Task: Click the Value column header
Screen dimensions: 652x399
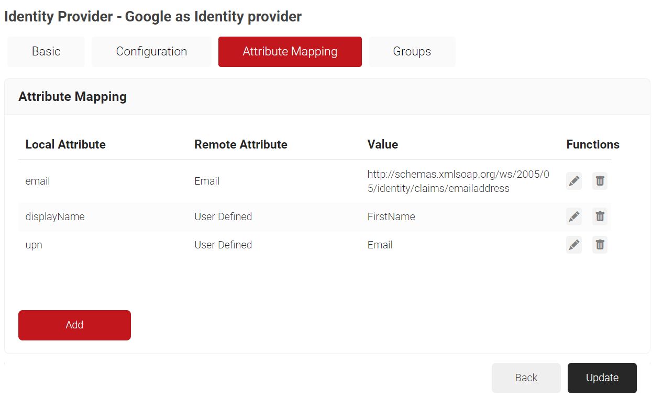Action: (383, 144)
